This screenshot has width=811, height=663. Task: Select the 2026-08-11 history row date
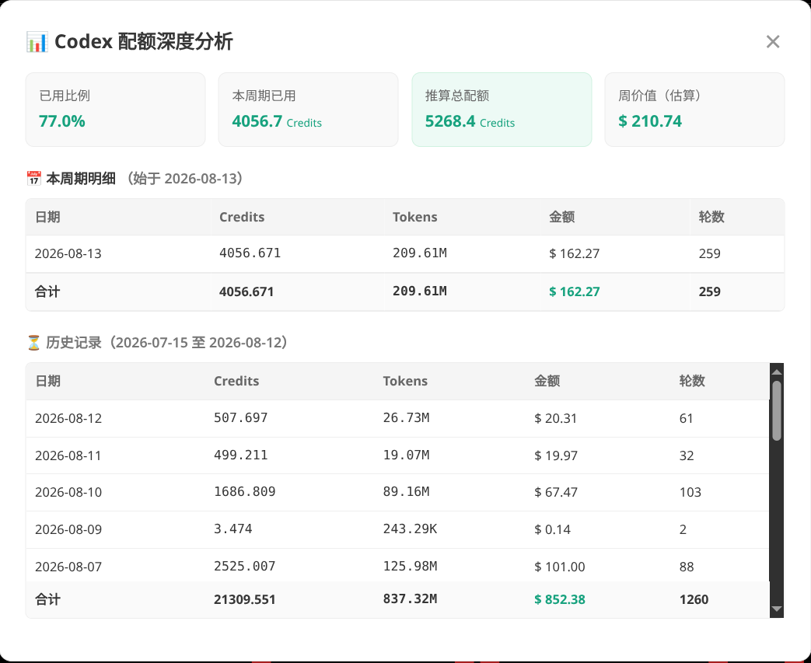(x=68, y=455)
